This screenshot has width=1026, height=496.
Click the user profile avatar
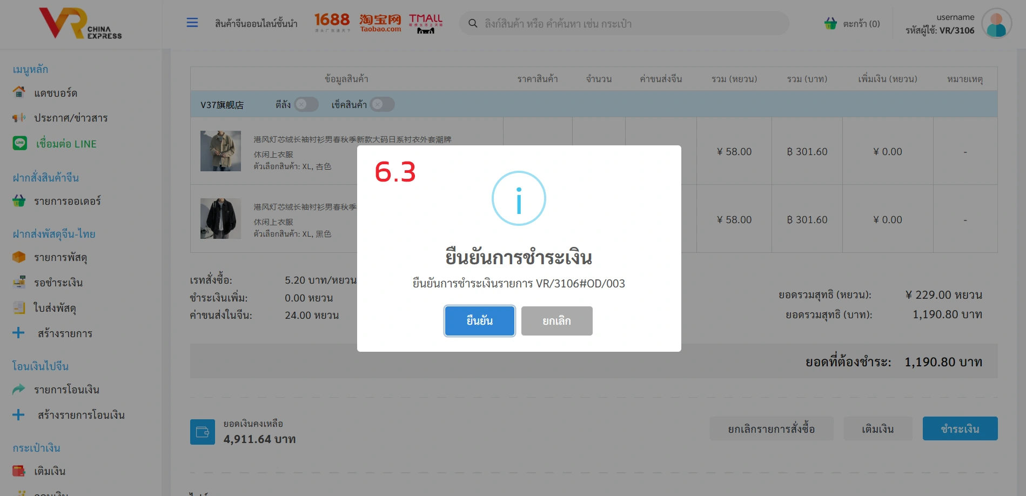click(x=996, y=24)
